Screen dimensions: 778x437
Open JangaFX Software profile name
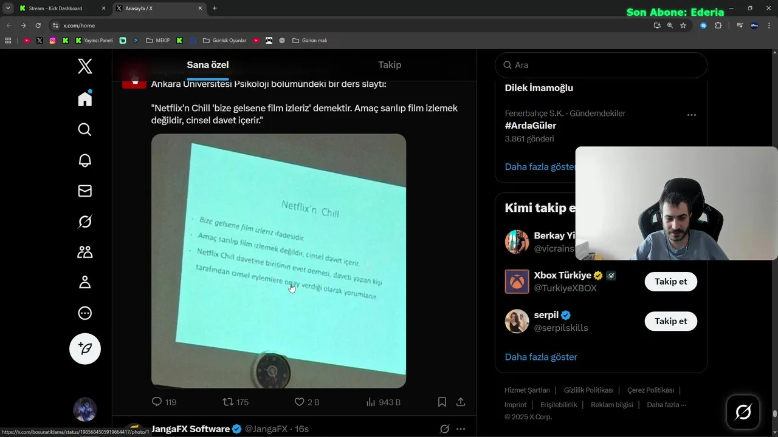tap(190, 429)
